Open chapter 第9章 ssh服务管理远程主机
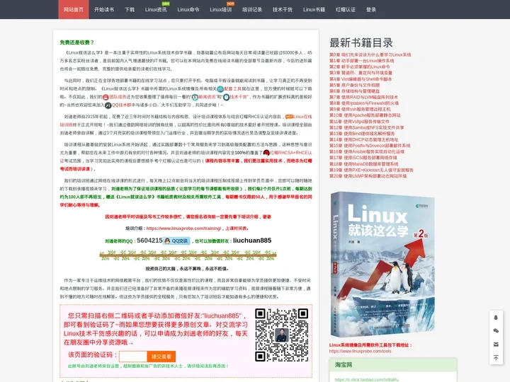The height and width of the screenshot is (382, 510). click(360, 109)
